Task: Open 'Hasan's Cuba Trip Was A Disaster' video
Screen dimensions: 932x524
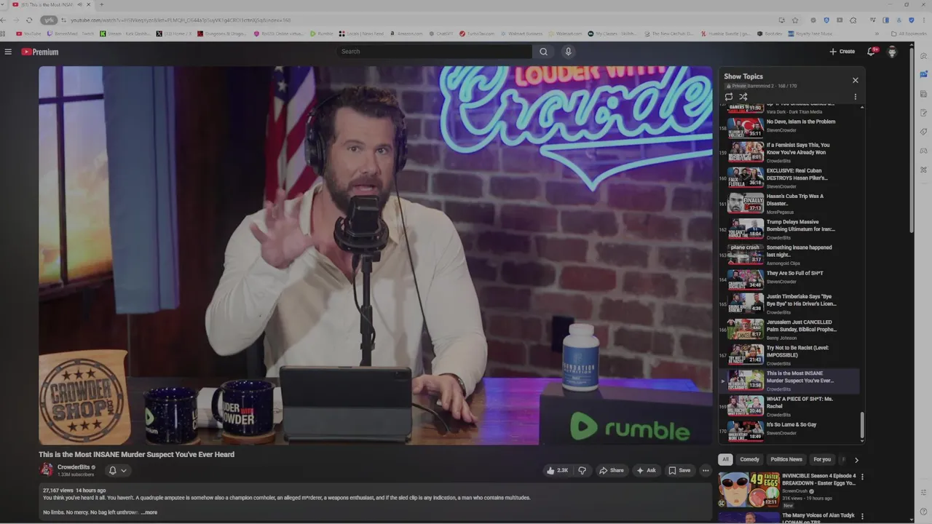Action: (x=790, y=203)
